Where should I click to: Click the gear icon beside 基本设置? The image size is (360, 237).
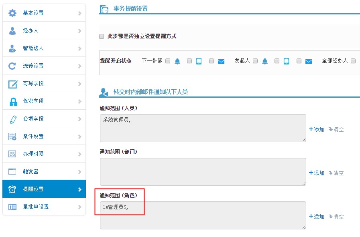tap(12, 13)
